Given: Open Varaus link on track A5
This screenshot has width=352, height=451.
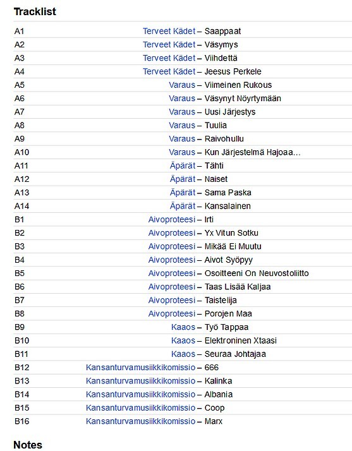Looking at the screenshot, I should 182,85.
